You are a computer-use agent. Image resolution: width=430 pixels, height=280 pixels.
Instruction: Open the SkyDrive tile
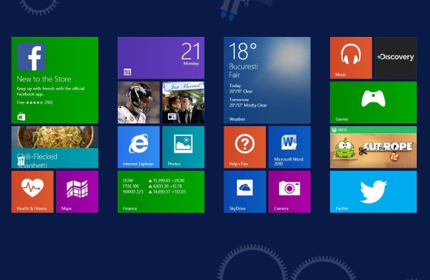point(245,192)
